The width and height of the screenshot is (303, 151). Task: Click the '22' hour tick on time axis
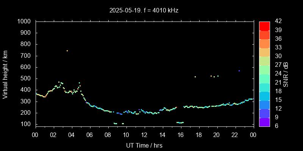[x=235, y=135]
